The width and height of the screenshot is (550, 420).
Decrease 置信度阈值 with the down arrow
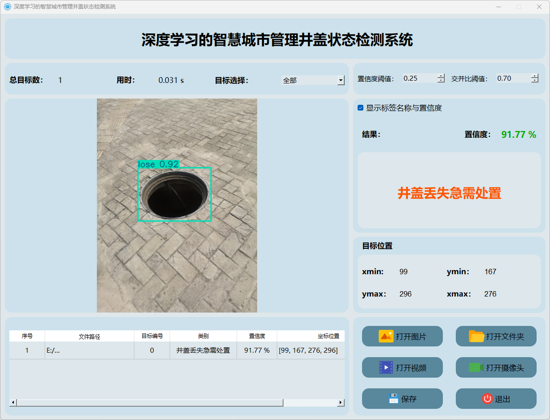pyautogui.click(x=441, y=81)
